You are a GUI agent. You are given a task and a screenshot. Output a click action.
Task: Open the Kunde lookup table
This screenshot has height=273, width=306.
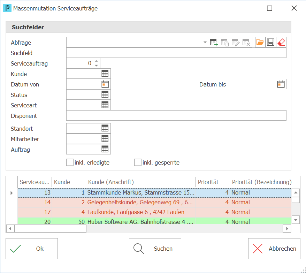coord(105,74)
